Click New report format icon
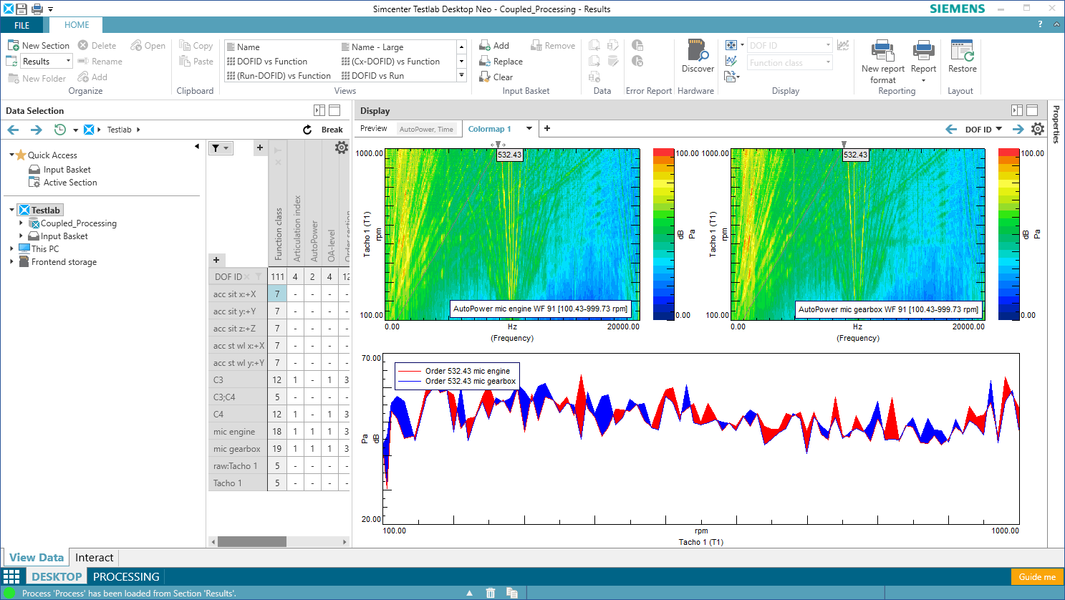Screen dimensions: 1065x600 (882, 51)
